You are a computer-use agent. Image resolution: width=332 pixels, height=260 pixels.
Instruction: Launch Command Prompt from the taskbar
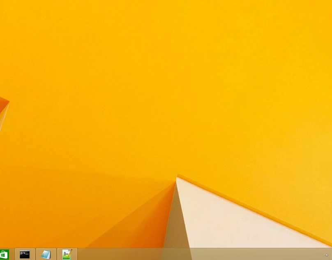pyautogui.click(x=25, y=254)
